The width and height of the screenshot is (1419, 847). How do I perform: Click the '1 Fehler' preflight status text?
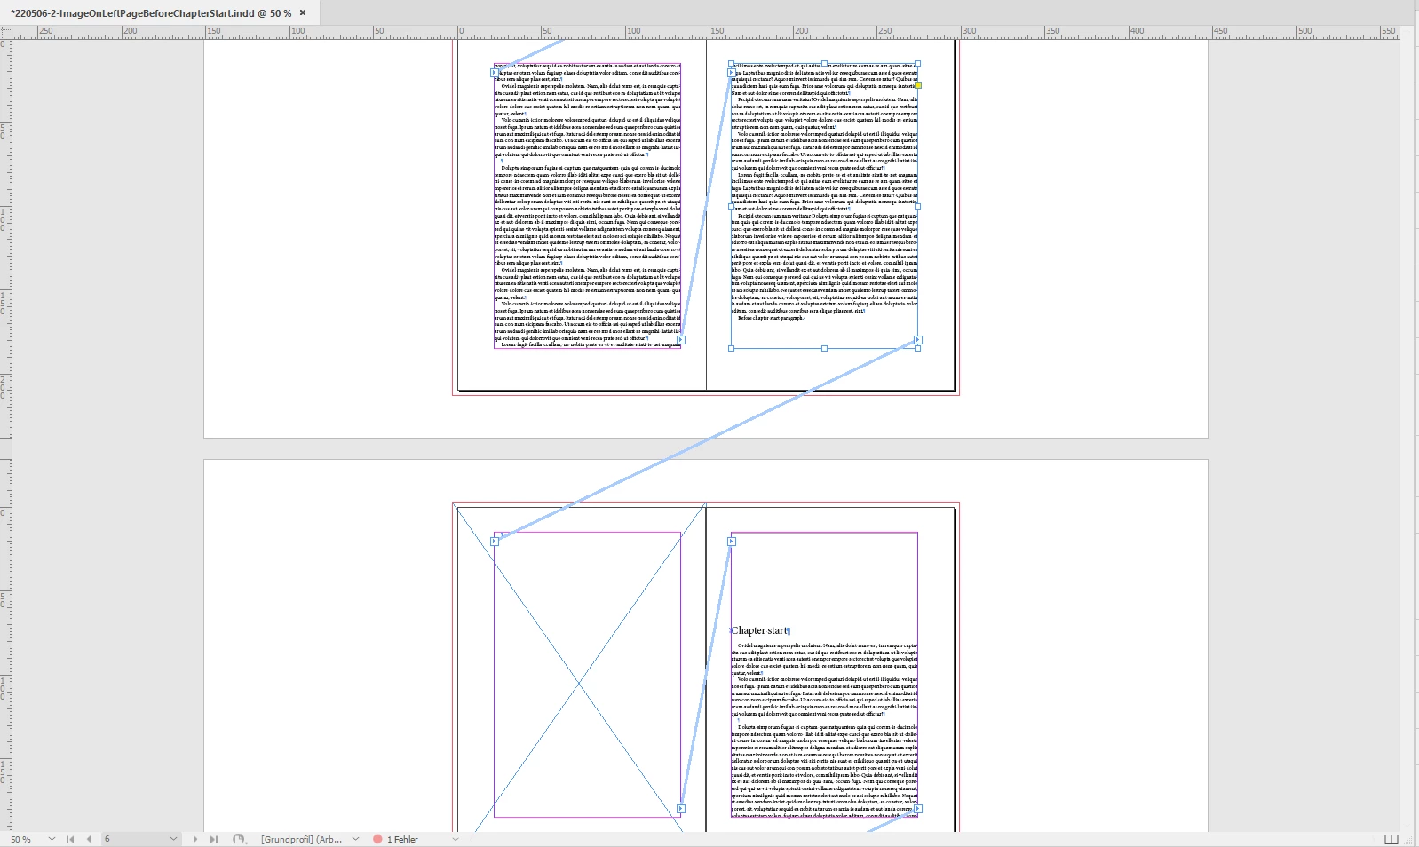coord(402,839)
